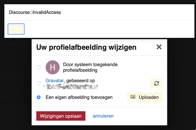This screenshot has width=196, height=130.
Task: Click the label 'Een eigen afbeelding toevoegen'
Action: (x=79, y=97)
